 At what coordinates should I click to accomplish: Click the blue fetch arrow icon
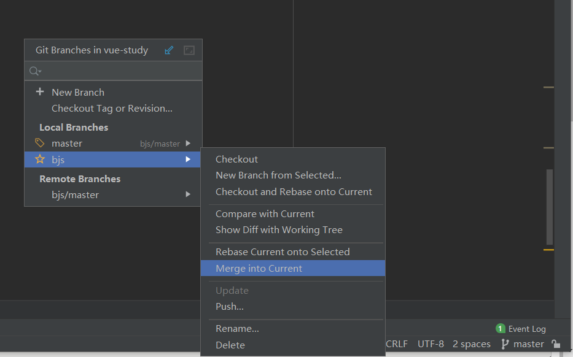[x=170, y=50]
